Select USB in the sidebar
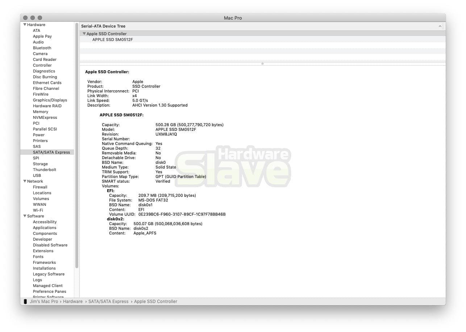The height and width of the screenshot is (332, 466). [37, 175]
